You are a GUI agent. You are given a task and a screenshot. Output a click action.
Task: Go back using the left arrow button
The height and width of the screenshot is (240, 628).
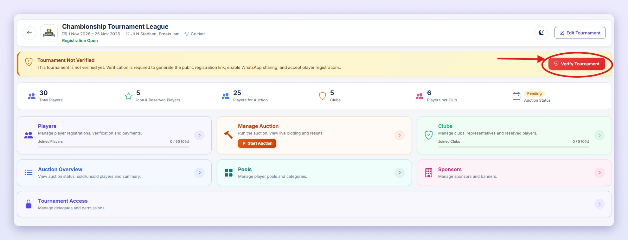(29, 33)
